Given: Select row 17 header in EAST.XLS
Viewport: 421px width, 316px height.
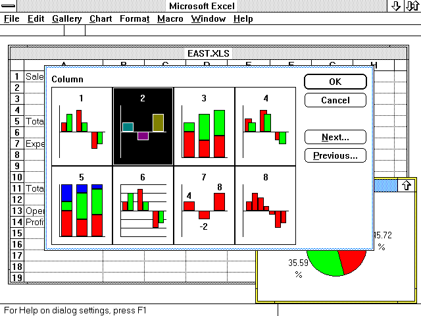Looking at the screenshot, I should 17,255.
